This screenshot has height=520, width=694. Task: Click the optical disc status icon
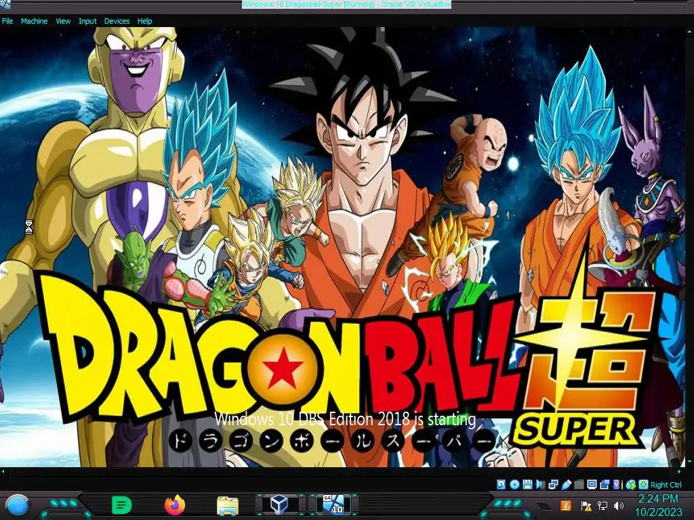pos(514,485)
